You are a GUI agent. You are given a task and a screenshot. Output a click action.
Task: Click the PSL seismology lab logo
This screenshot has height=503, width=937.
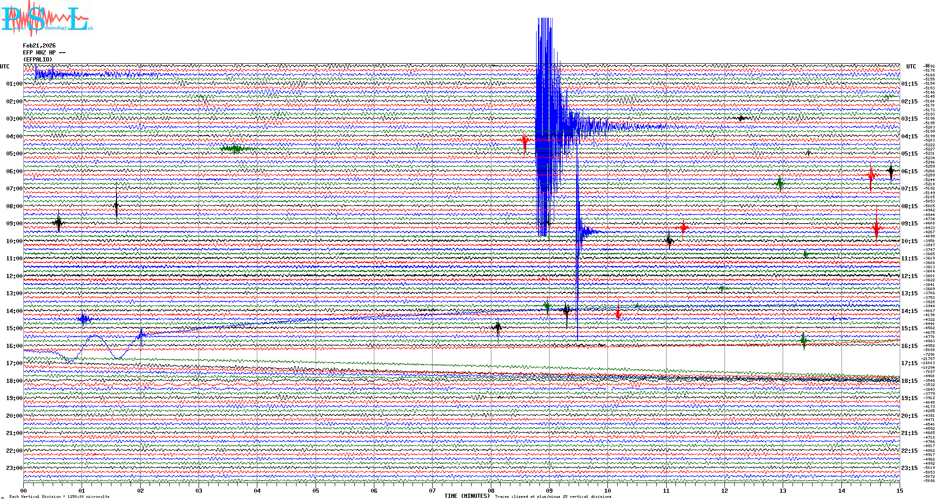(47, 19)
